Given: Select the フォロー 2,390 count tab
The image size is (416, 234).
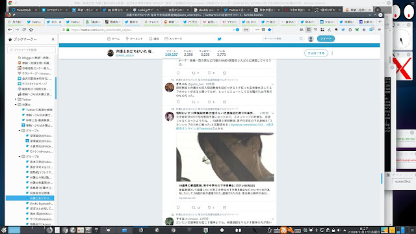Looking at the screenshot, I should click(x=188, y=53).
